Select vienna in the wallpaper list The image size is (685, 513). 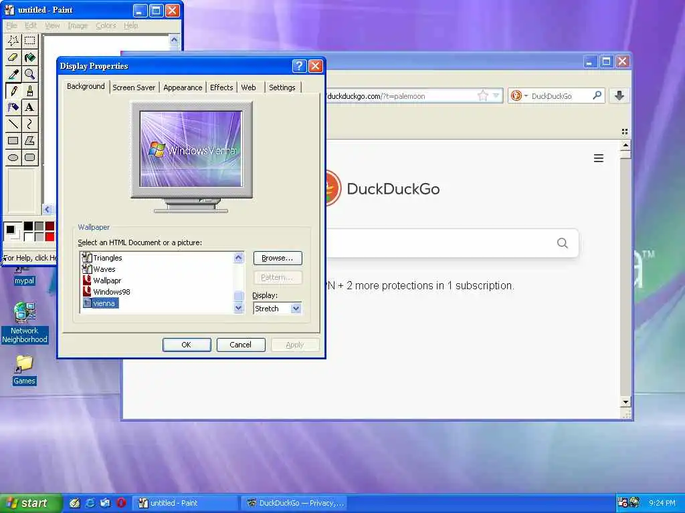[104, 303]
